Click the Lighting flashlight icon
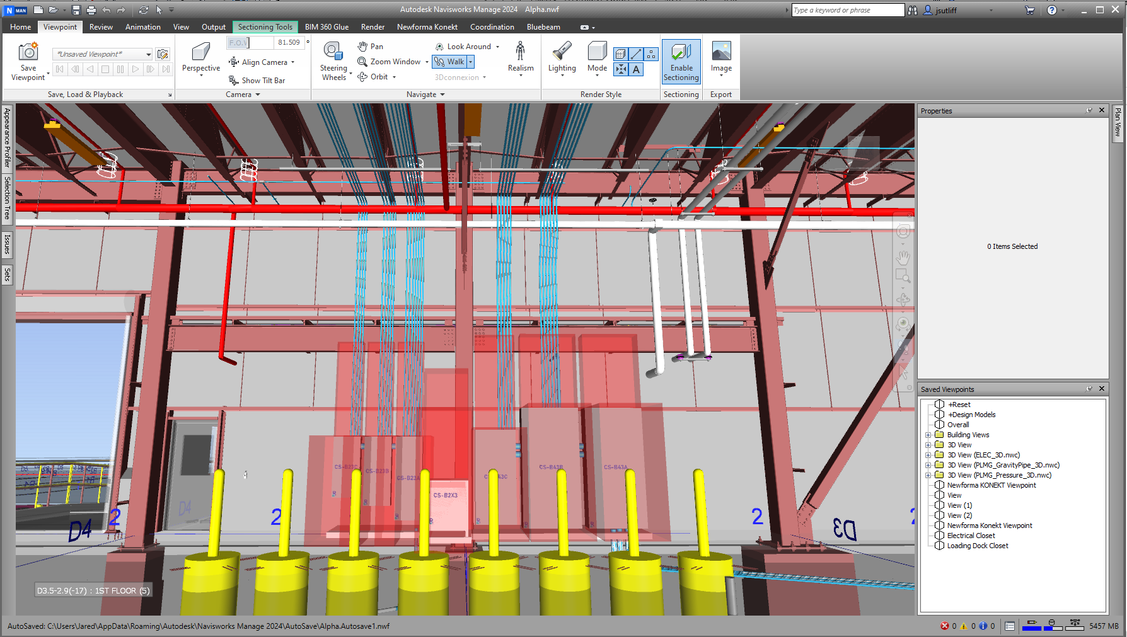This screenshot has height=637, width=1127. (x=562, y=51)
